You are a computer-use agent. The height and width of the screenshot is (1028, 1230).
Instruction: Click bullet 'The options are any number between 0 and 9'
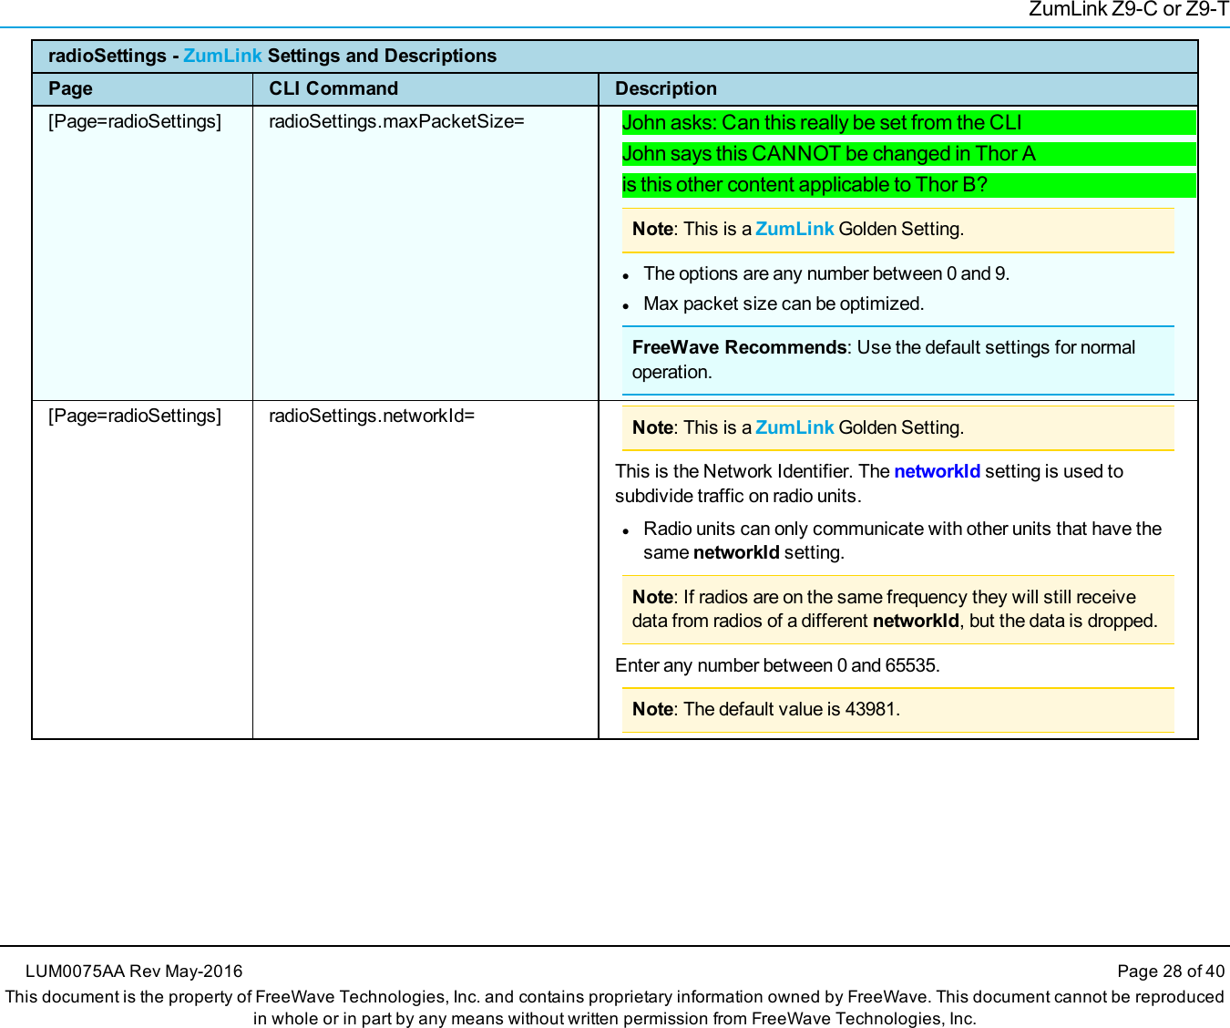coord(825,273)
